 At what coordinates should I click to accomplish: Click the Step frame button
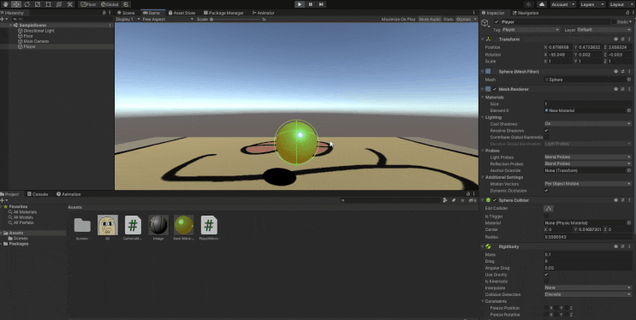[x=321, y=4]
